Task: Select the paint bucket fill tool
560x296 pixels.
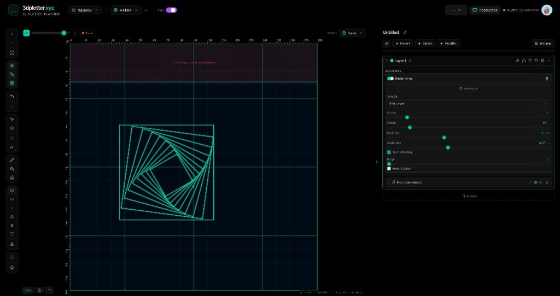Action: coord(12,169)
